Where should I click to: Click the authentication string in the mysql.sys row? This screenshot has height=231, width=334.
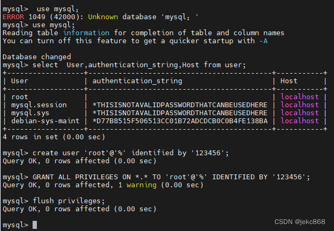click(180, 113)
